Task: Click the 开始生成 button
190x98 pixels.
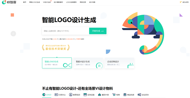Action: [98, 31]
